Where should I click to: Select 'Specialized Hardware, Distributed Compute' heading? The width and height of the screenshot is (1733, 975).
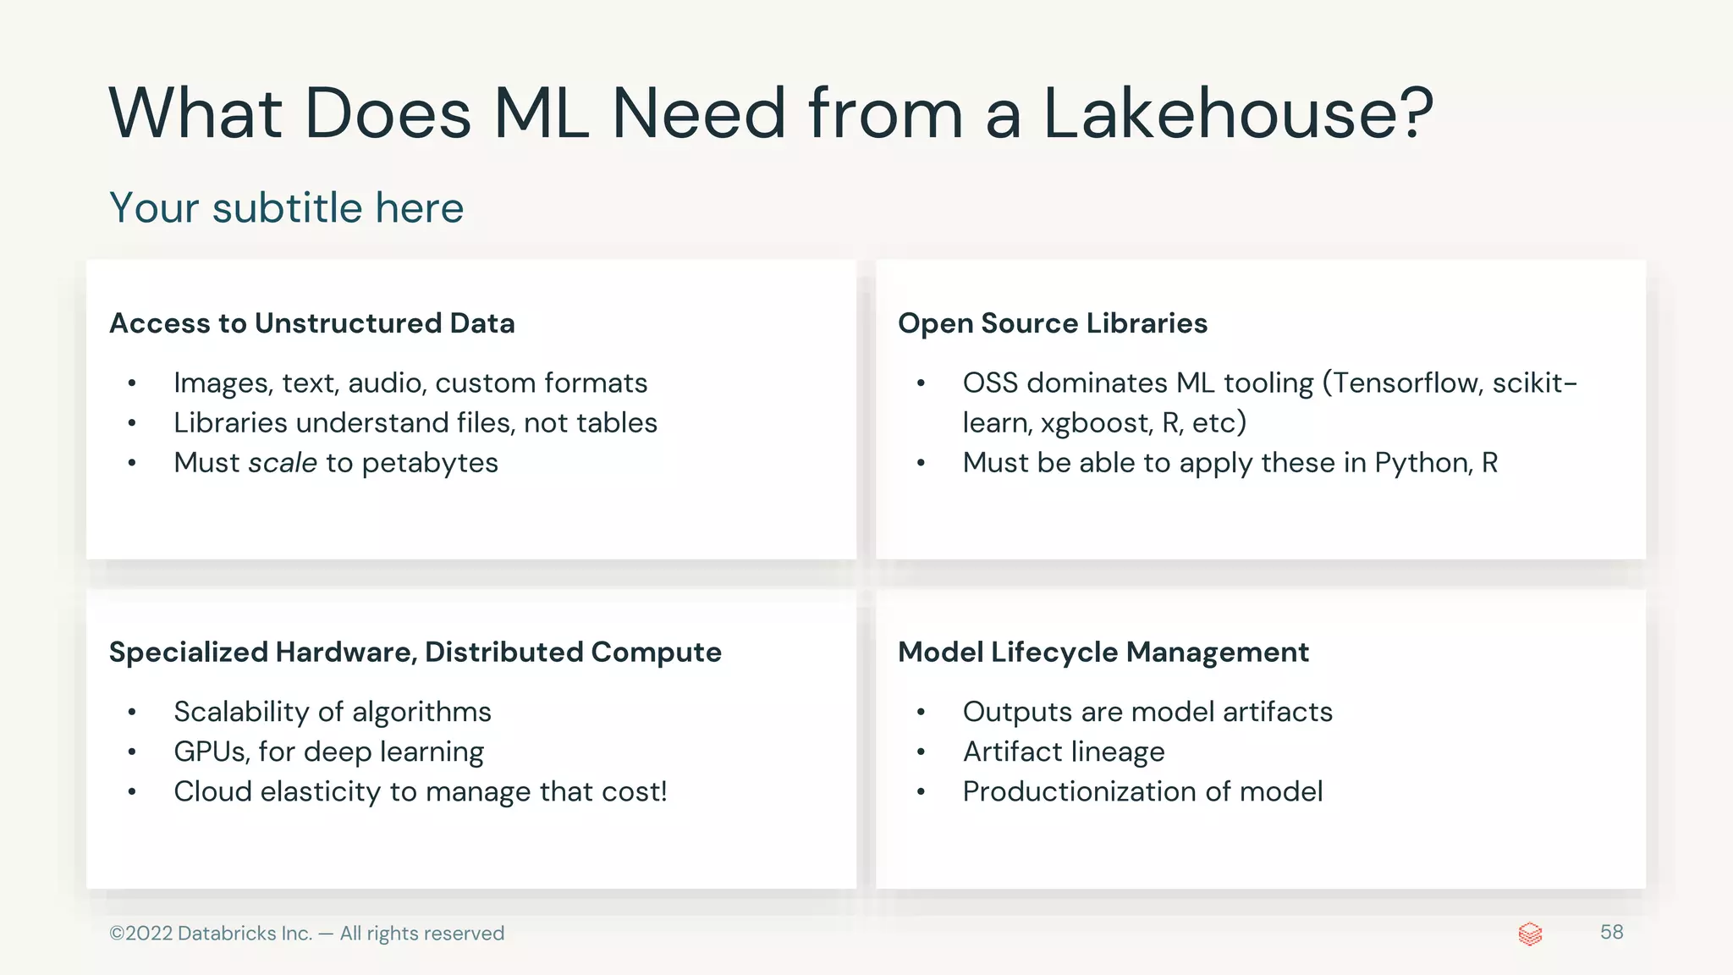[415, 653]
